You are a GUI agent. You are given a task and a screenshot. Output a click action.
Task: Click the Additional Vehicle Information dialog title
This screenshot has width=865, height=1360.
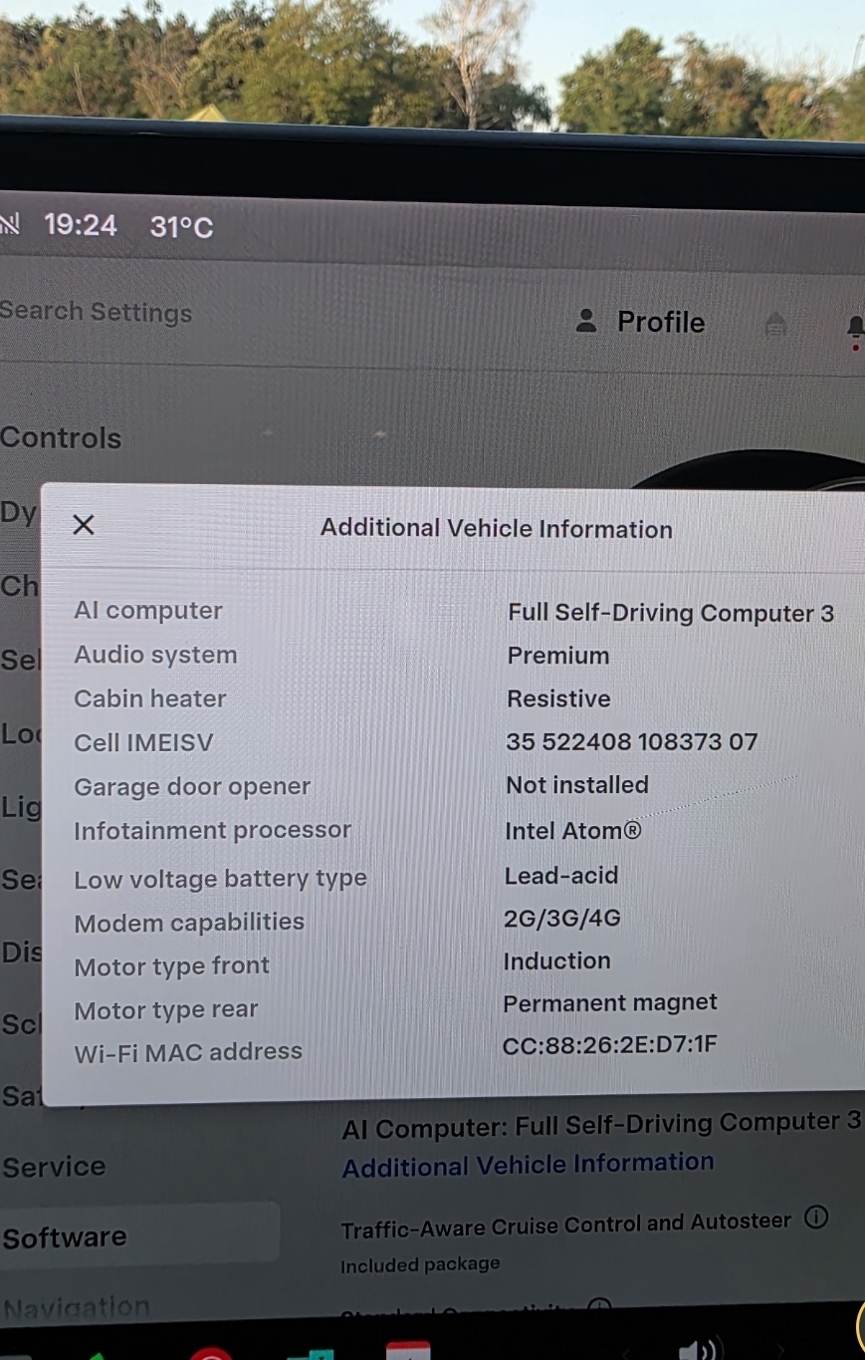click(x=497, y=529)
